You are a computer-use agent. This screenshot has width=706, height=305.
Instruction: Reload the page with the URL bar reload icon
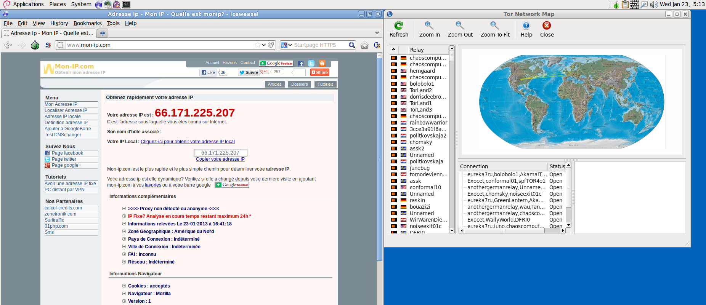[271, 45]
